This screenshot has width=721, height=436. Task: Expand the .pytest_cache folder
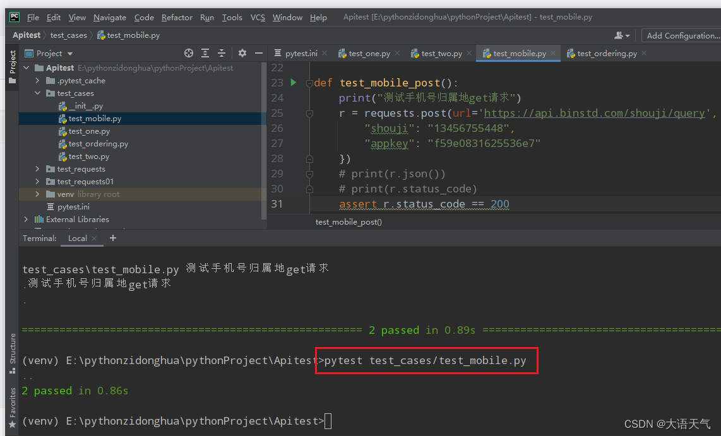click(38, 80)
